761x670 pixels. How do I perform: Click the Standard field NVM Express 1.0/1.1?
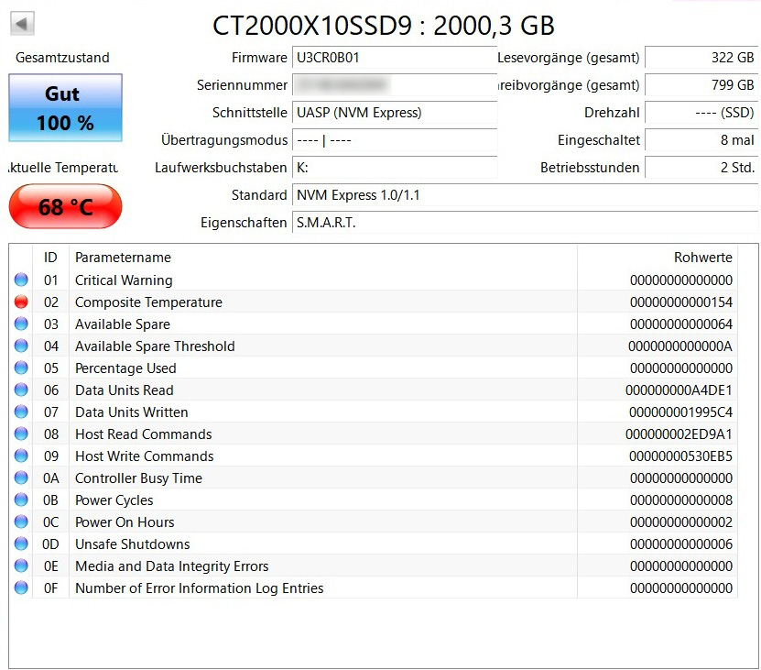point(525,195)
